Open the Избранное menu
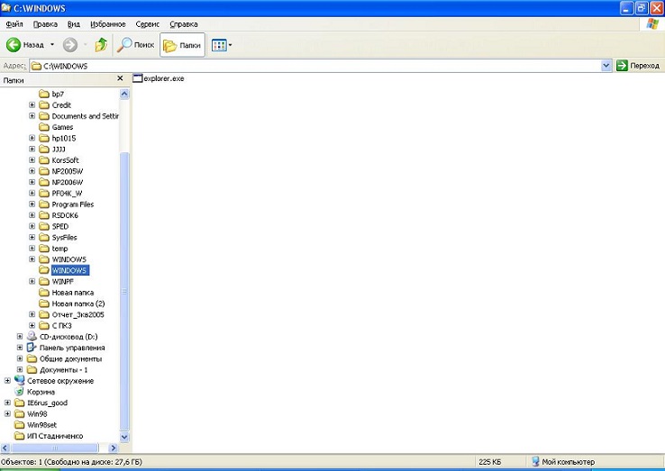This screenshot has height=471, width=665. (108, 24)
